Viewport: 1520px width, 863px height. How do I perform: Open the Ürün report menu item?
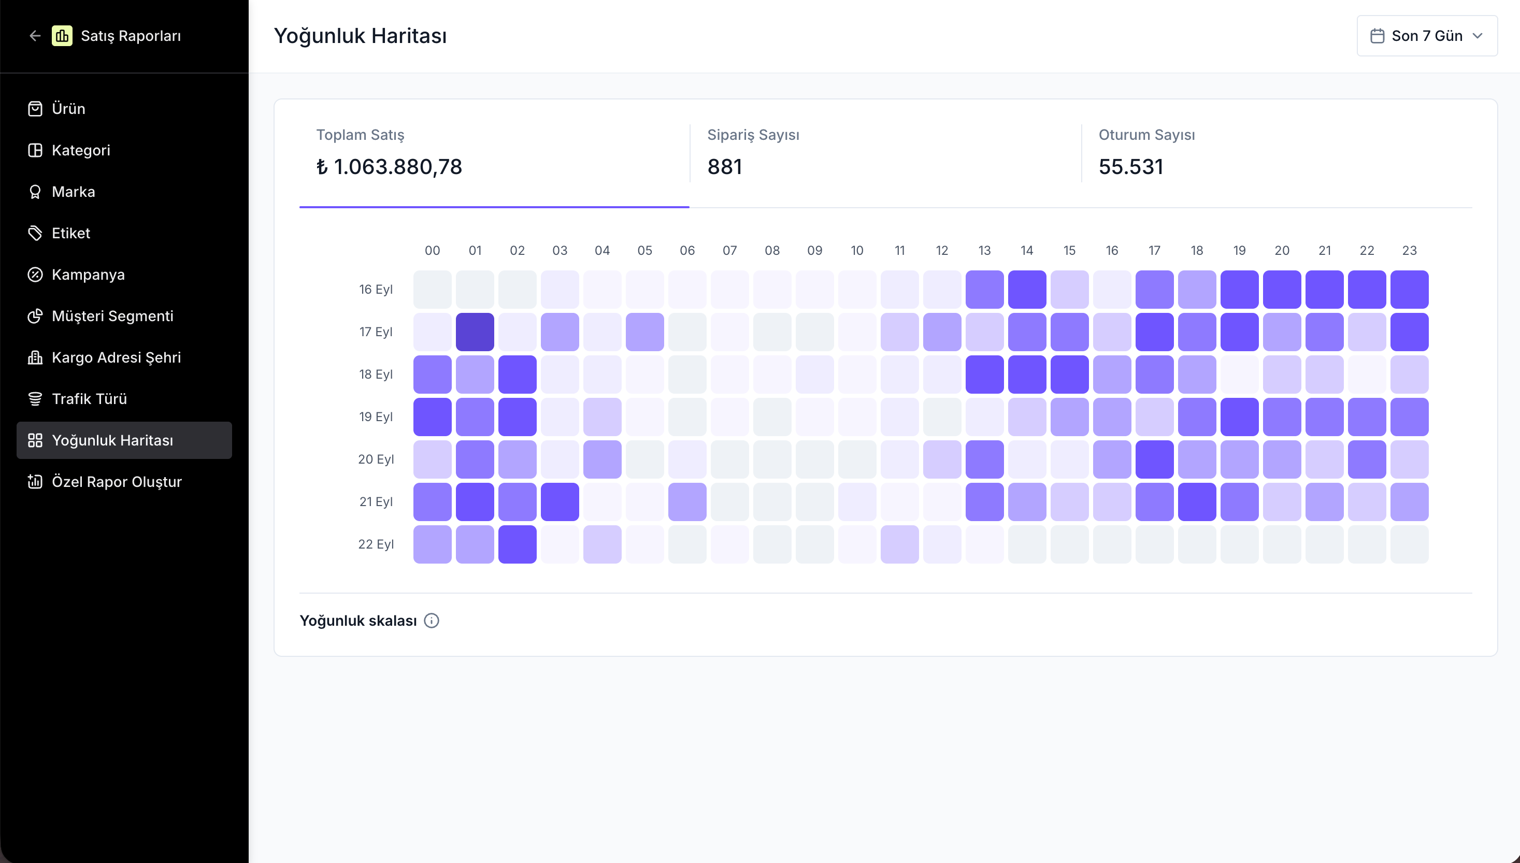[124, 109]
